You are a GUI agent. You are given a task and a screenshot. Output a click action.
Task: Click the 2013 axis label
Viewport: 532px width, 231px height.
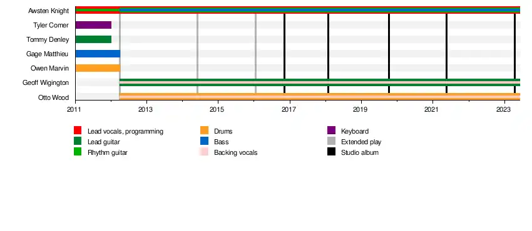(145, 109)
